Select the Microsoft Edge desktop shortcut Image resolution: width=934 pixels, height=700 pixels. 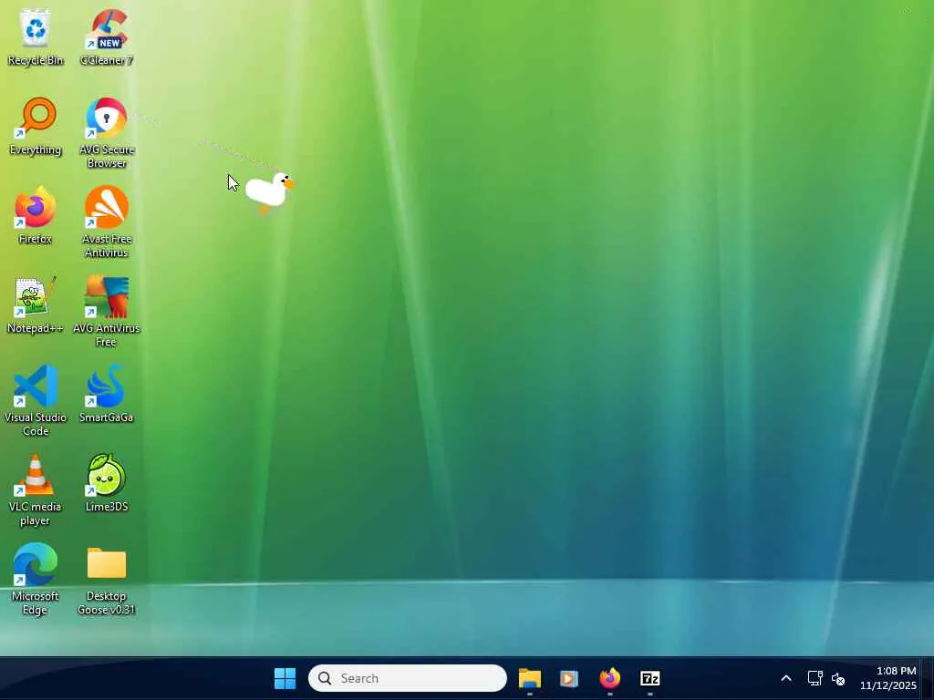36,579
